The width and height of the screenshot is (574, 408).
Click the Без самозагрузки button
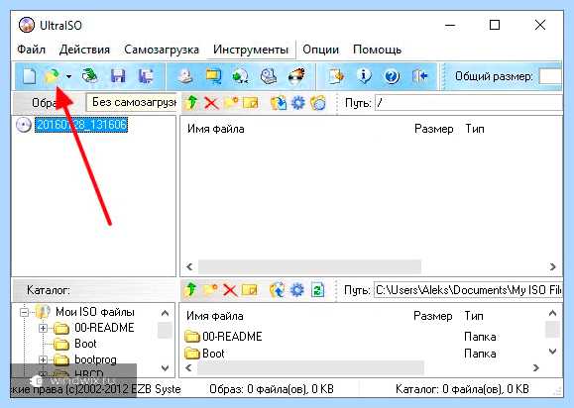pyautogui.click(x=132, y=102)
